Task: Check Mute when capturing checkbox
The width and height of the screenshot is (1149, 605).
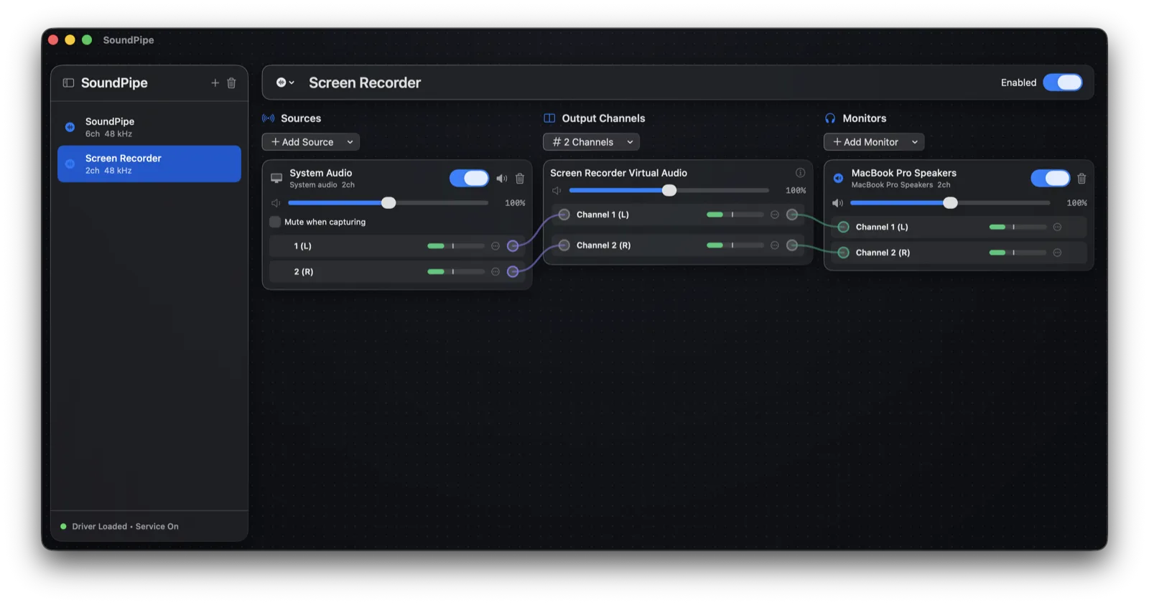Action: pyautogui.click(x=275, y=222)
